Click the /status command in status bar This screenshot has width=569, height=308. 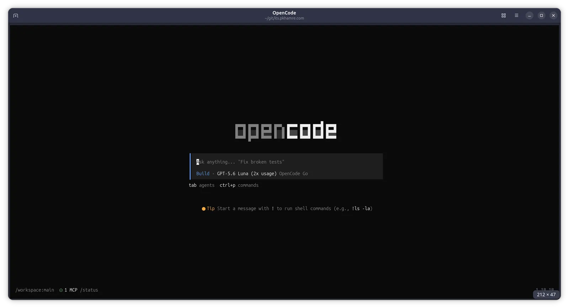click(89, 290)
